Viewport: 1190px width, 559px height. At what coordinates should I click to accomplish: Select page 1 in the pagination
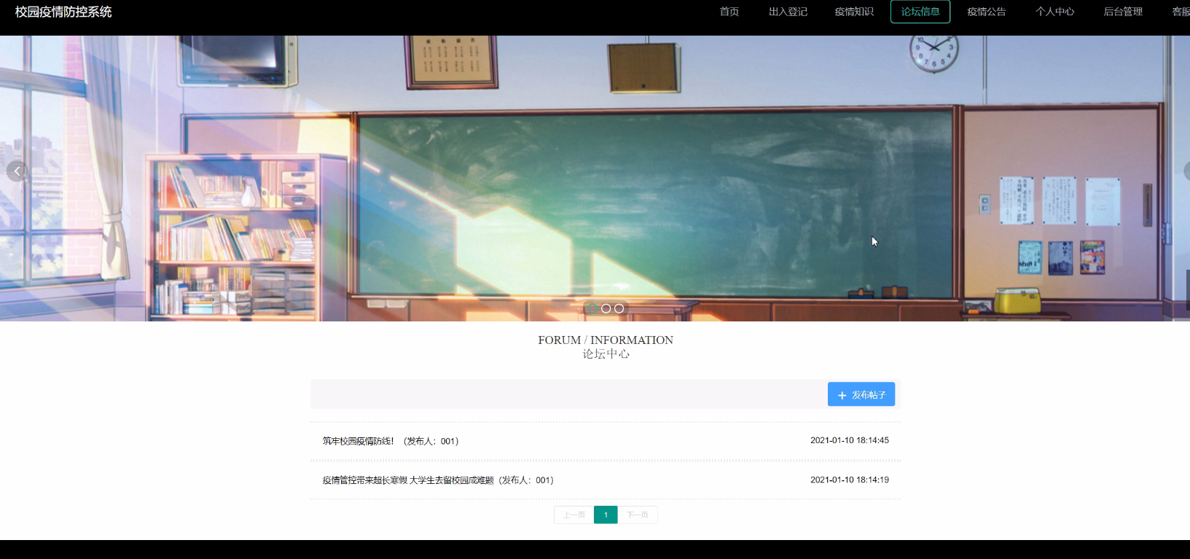pyautogui.click(x=606, y=515)
